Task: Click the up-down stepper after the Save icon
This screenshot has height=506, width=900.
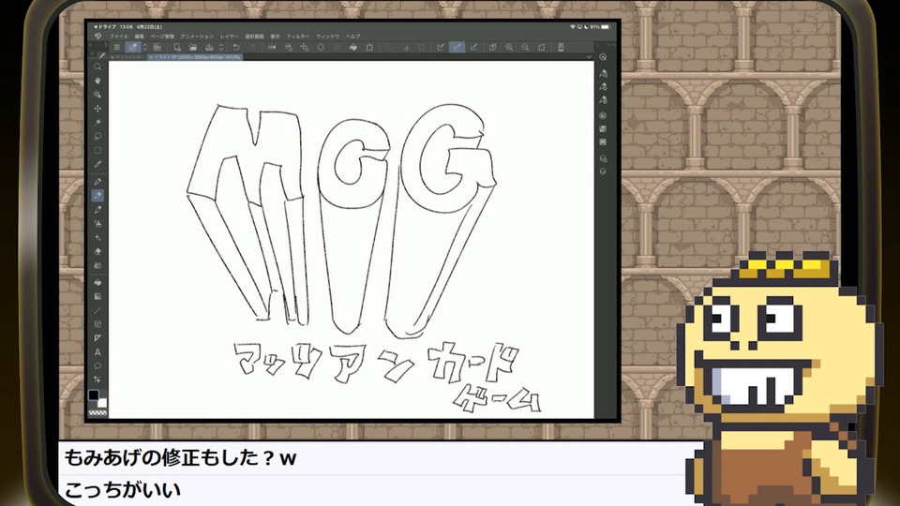Action: click(221, 48)
